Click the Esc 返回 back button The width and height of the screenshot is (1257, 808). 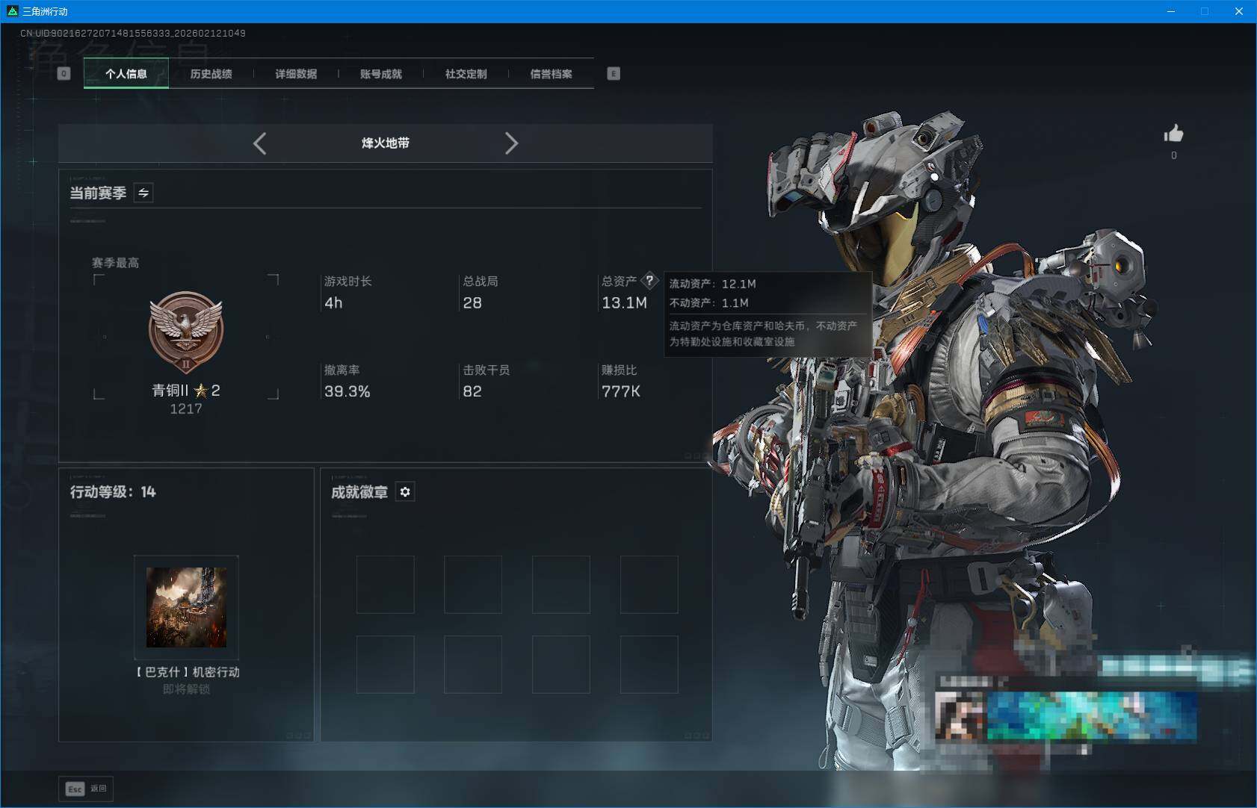87,789
